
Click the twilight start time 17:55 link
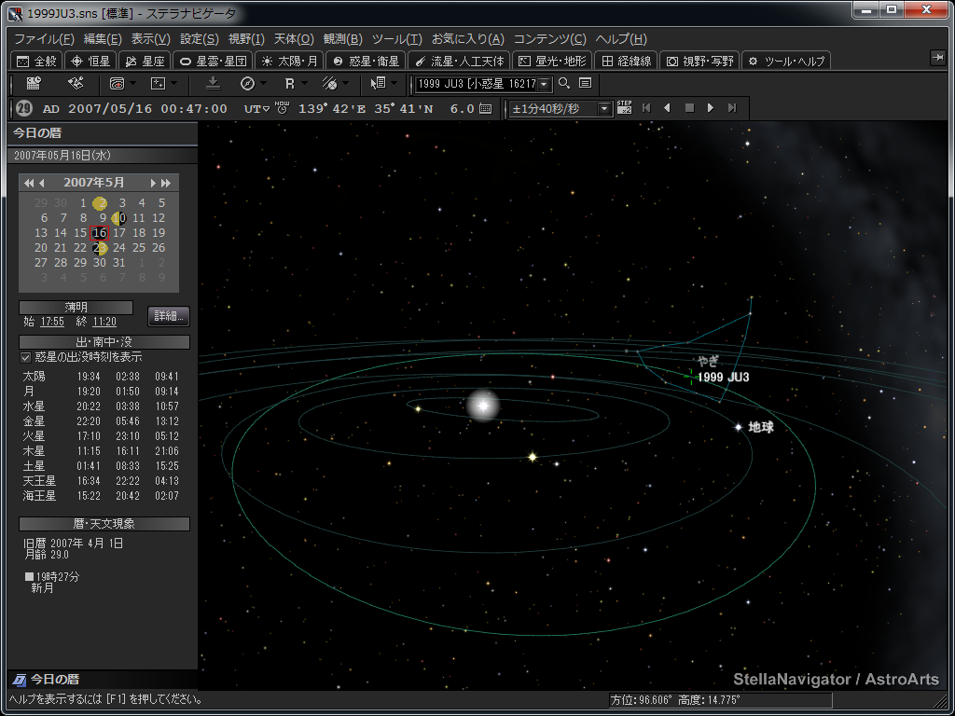pyautogui.click(x=52, y=322)
